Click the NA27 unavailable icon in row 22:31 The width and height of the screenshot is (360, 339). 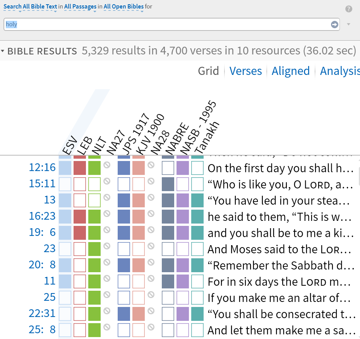pos(107,311)
